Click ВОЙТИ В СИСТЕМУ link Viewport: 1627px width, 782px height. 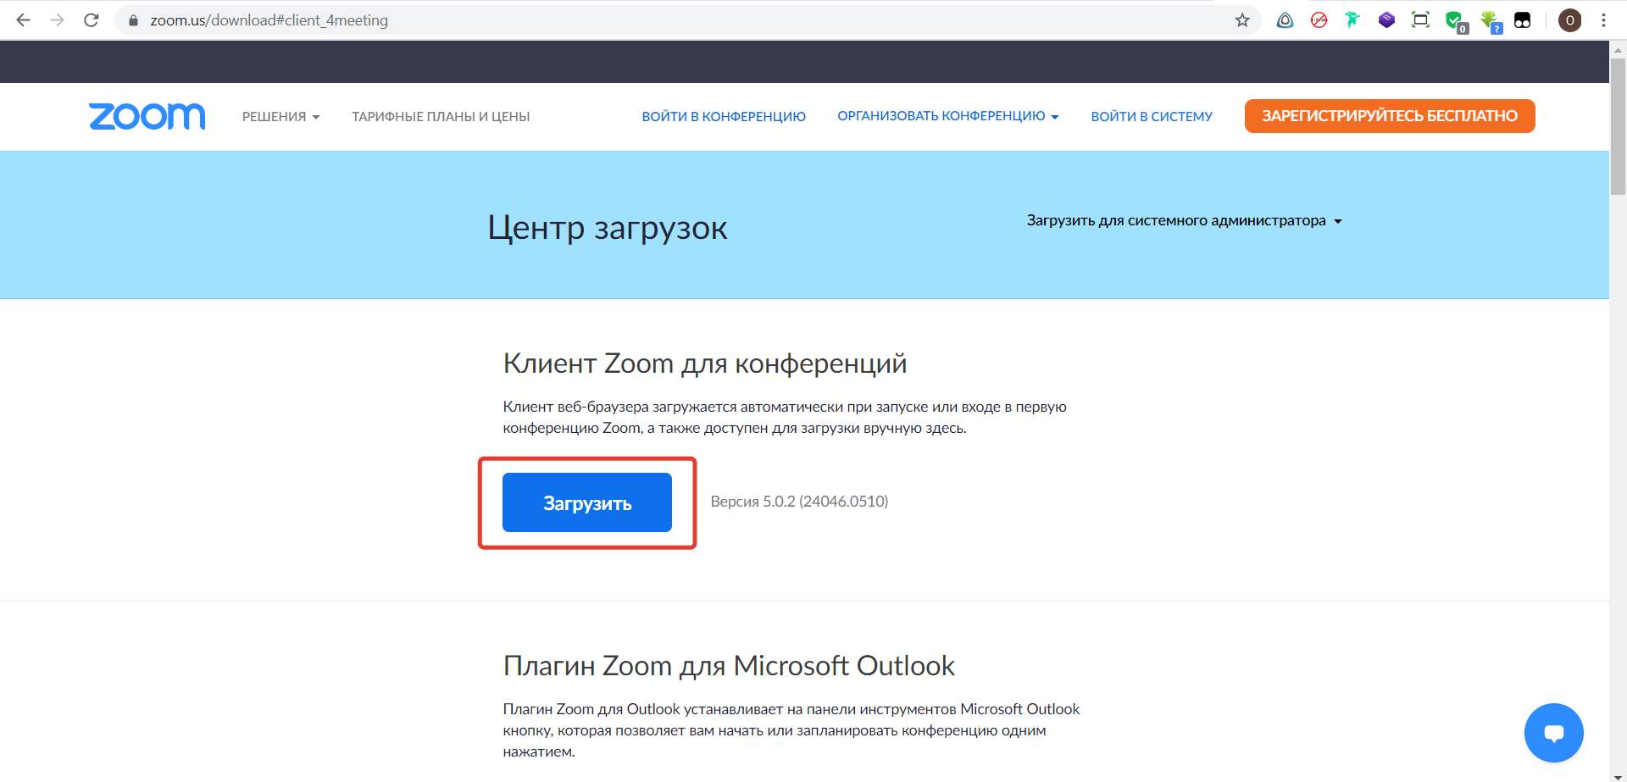tap(1152, 117)
